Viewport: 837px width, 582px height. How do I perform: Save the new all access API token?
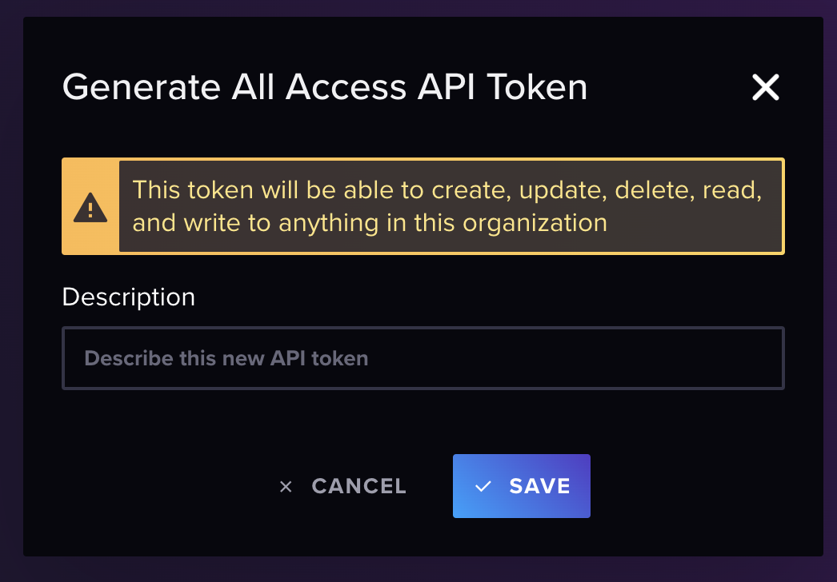[x=522, y=486]
